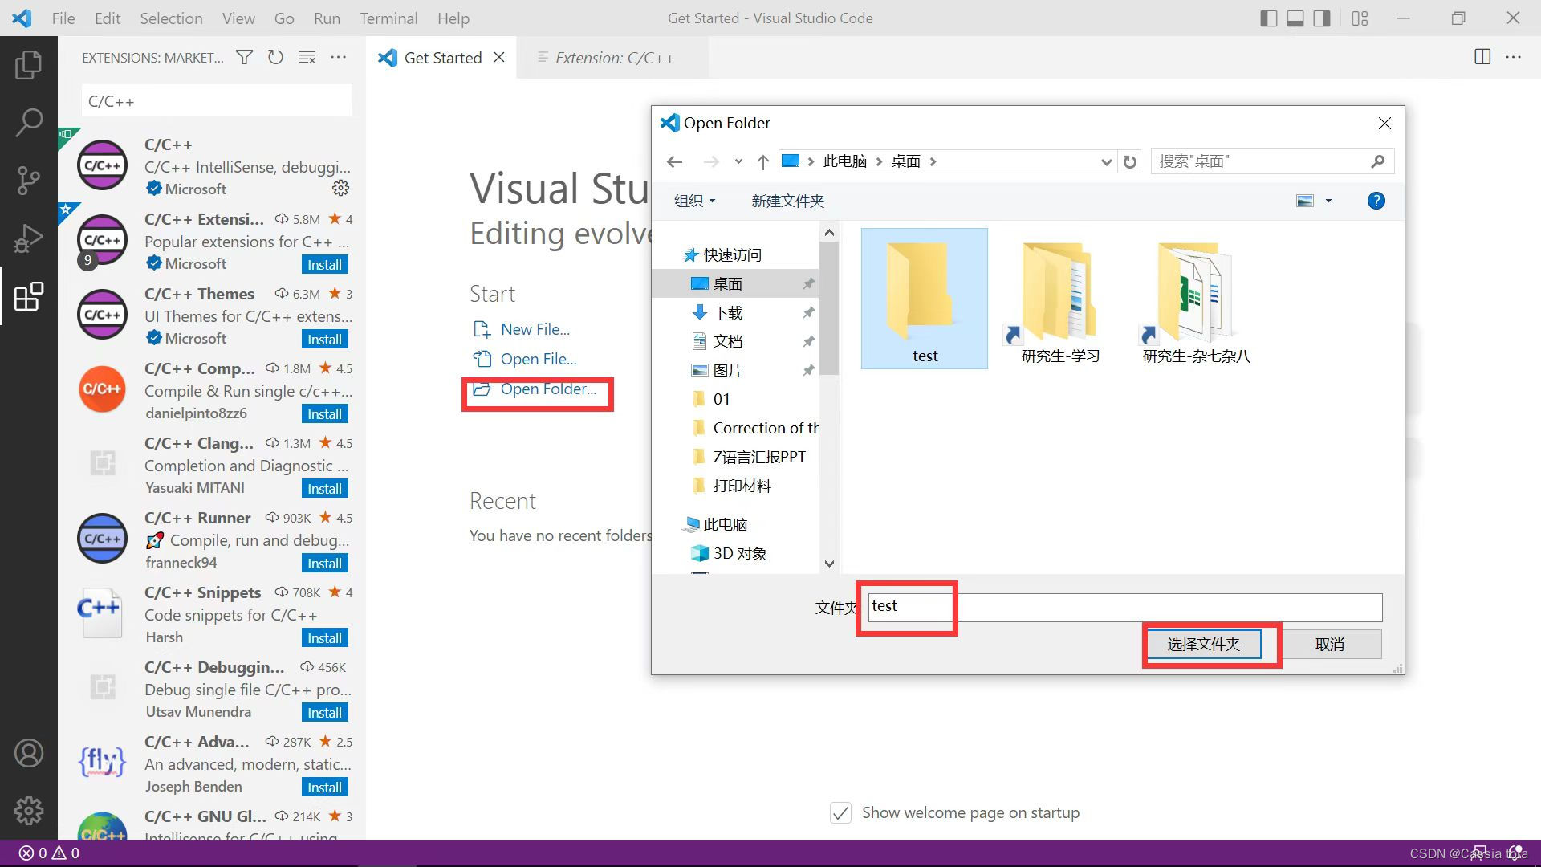Click 取消 button in dialog
The width and height of the screenshot is (1541, 867).
[1329, 644]
